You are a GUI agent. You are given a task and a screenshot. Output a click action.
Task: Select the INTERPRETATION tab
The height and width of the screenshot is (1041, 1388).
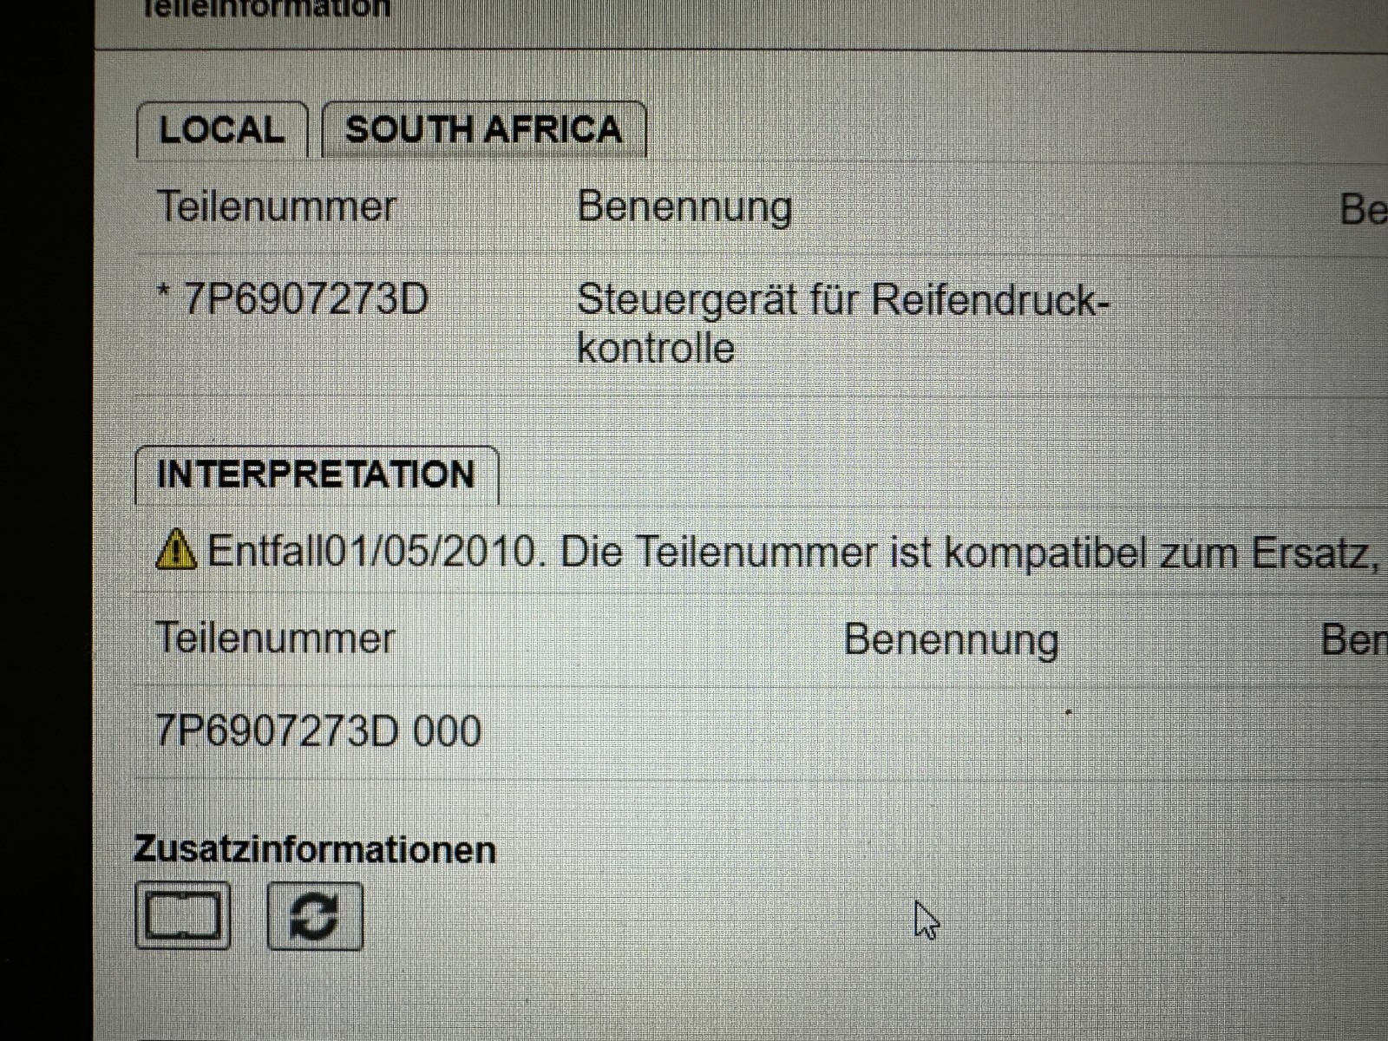point(316,475)
